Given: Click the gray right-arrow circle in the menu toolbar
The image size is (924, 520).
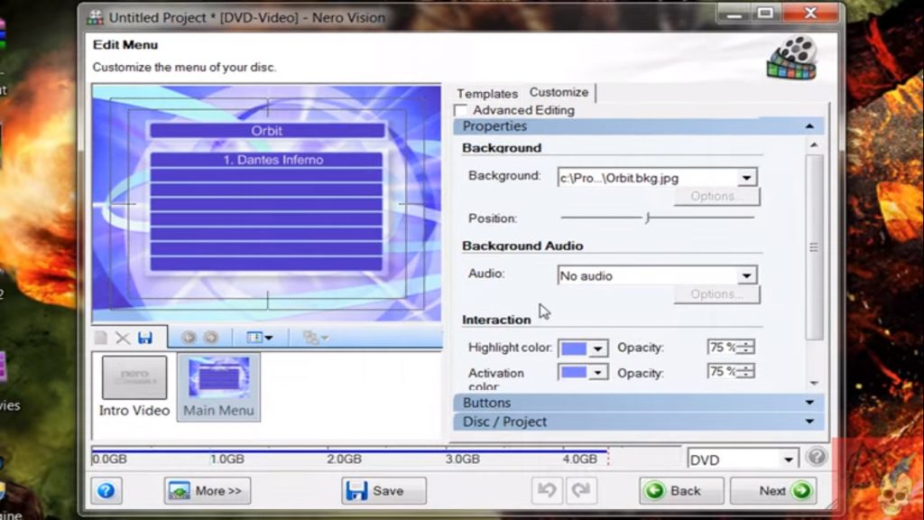Looking at the screenshot, I should point(210,338).
